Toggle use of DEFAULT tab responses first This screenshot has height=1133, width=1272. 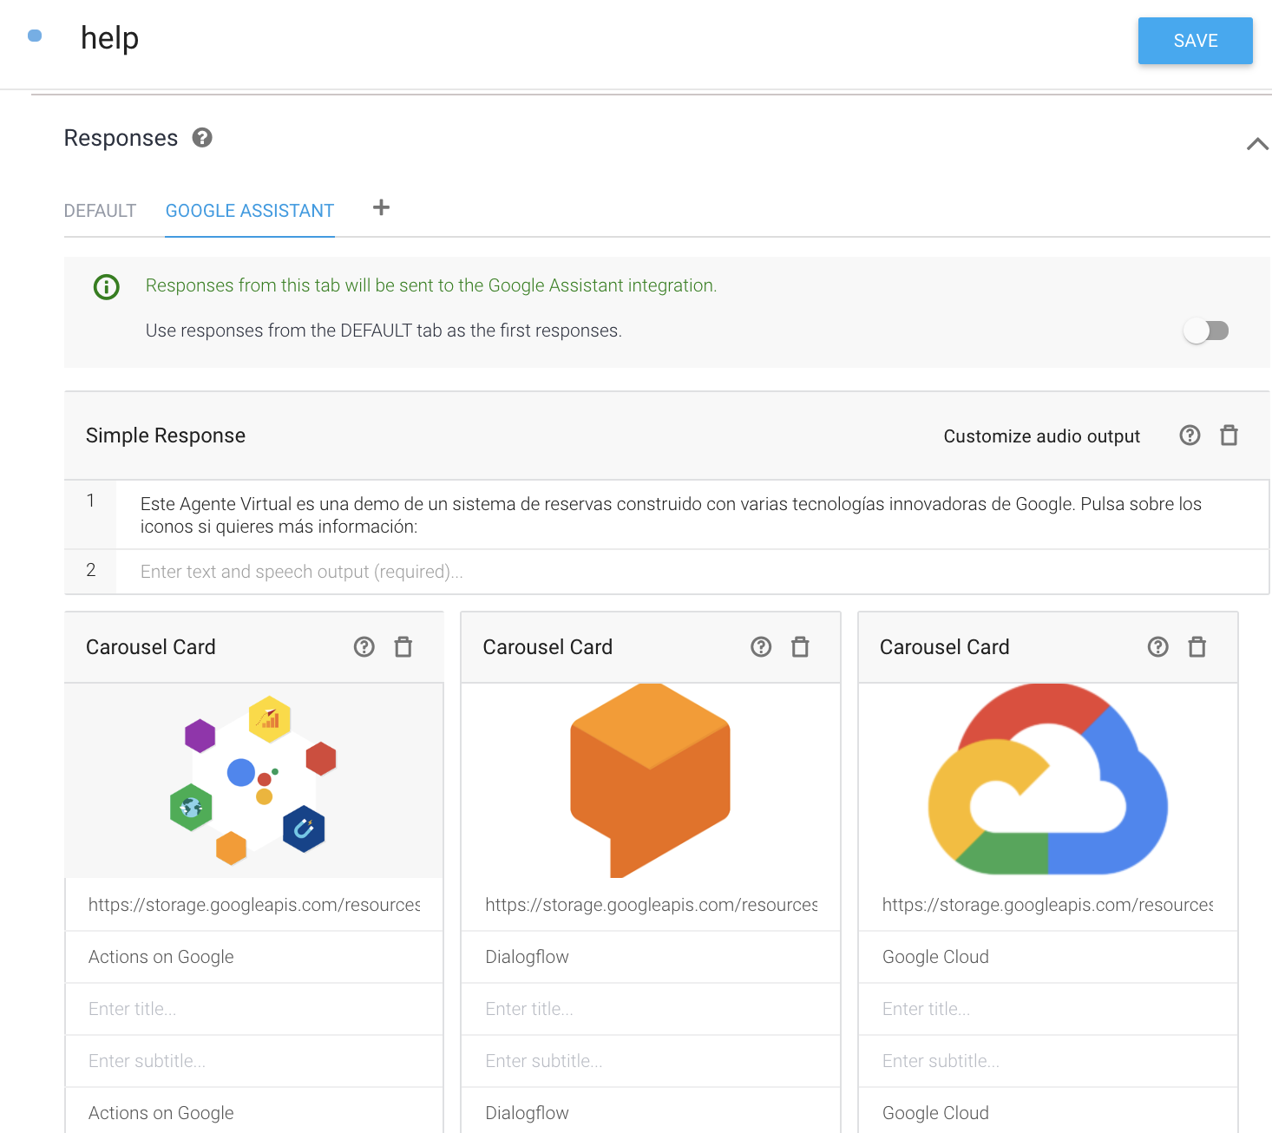coord(1206,331)
